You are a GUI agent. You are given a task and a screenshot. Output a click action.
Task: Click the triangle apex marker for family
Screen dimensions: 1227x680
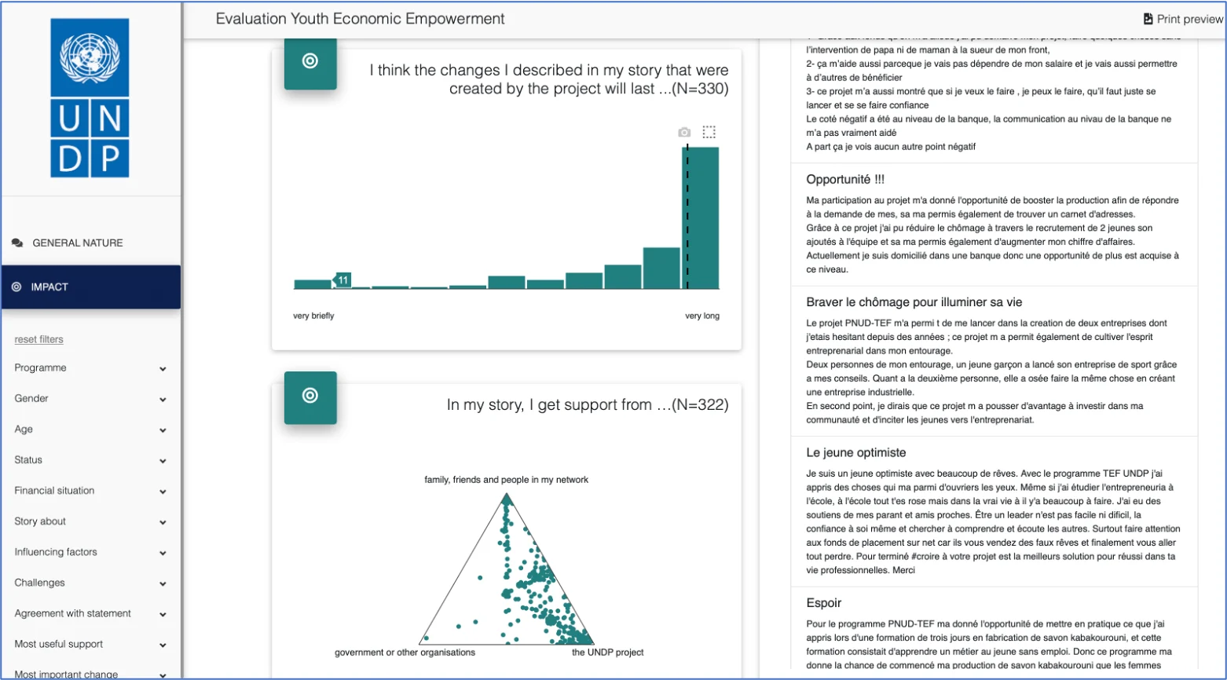pos(507,499)
